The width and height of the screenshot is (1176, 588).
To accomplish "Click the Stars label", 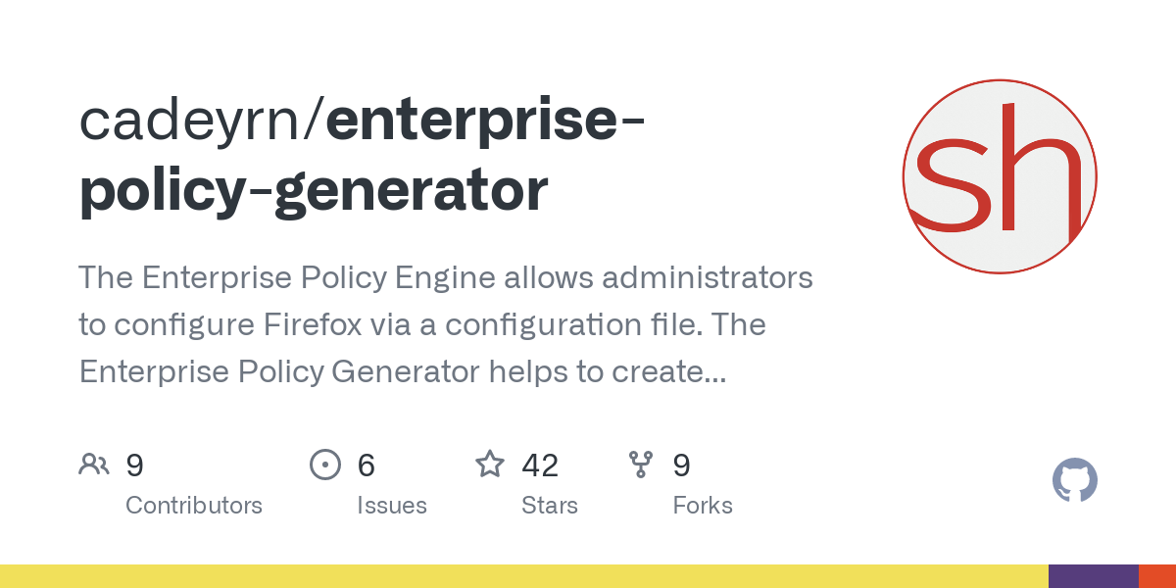I will point(550,506).
